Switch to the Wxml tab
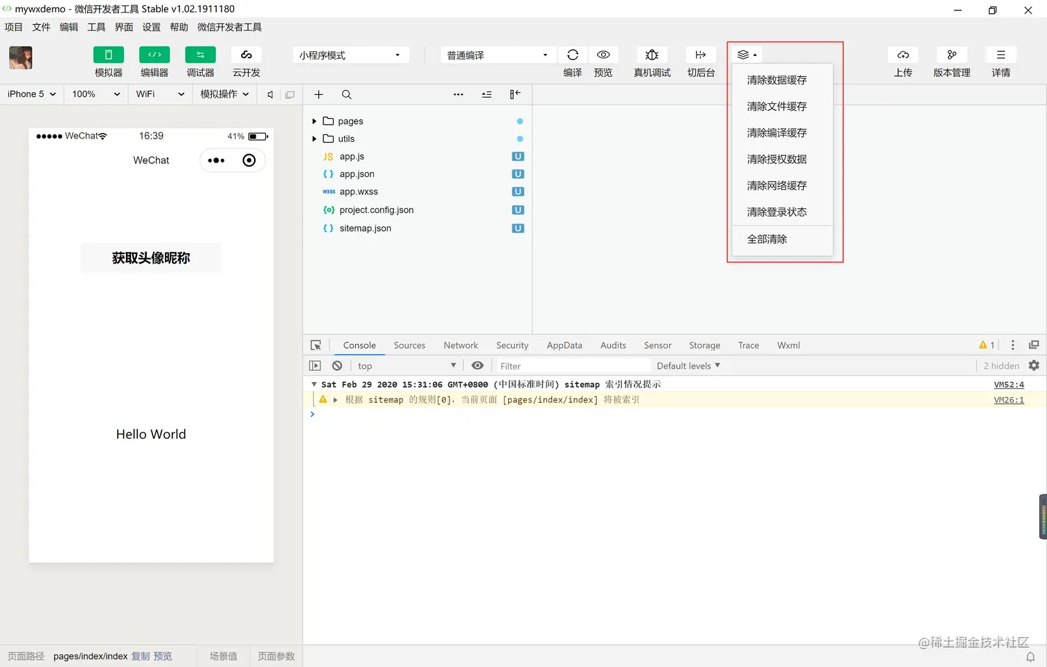 pos(788,345)
